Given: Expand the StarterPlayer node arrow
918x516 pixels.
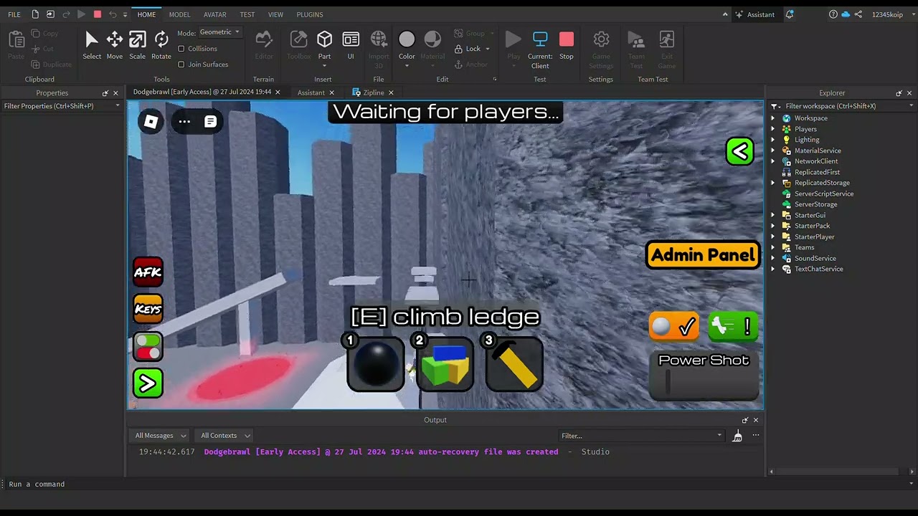Looking at the screenshot, I should point(774,236).
